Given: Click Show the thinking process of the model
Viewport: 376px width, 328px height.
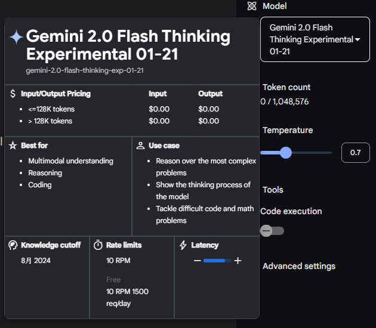Looking at the screenshot, I should (203, 190).
